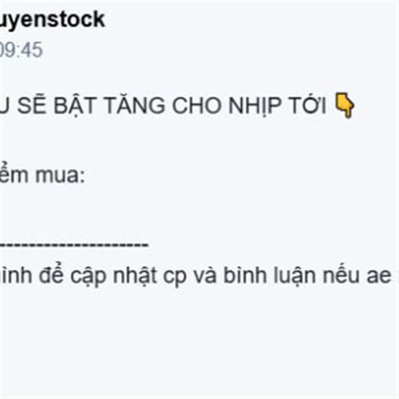Select the word TĂNG in the headline
This screenshot has height=399, width=399.
click(134, 105)
